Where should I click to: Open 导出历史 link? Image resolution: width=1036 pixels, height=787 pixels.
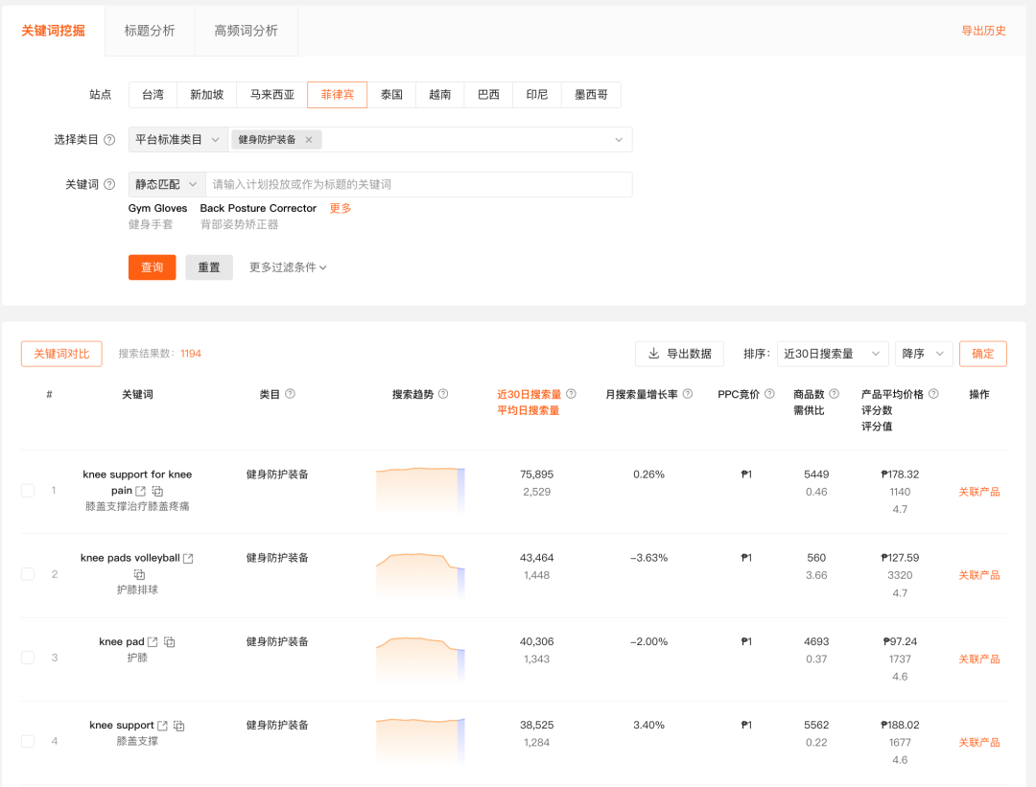[x=983, y=31]
